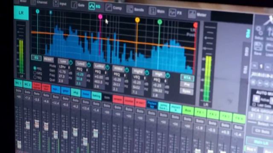Solo the akg channel

[x=76, y=100]
